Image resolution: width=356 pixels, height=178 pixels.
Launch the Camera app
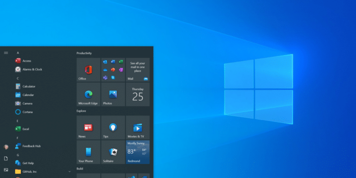[24, 103]
